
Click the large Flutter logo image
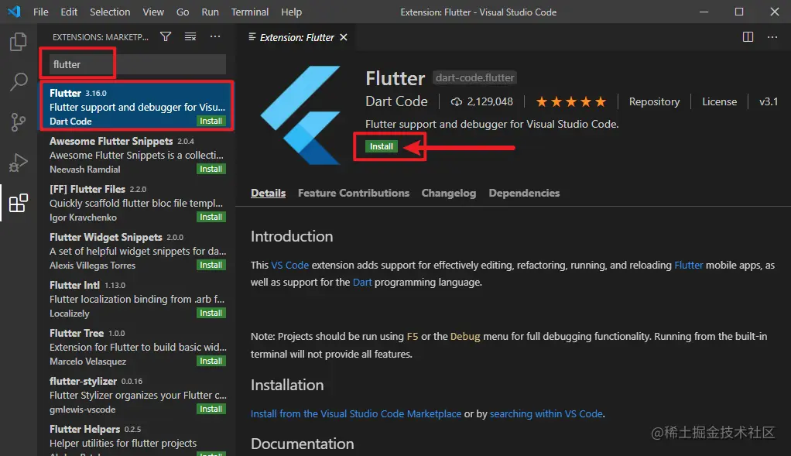tap(301, 115)
